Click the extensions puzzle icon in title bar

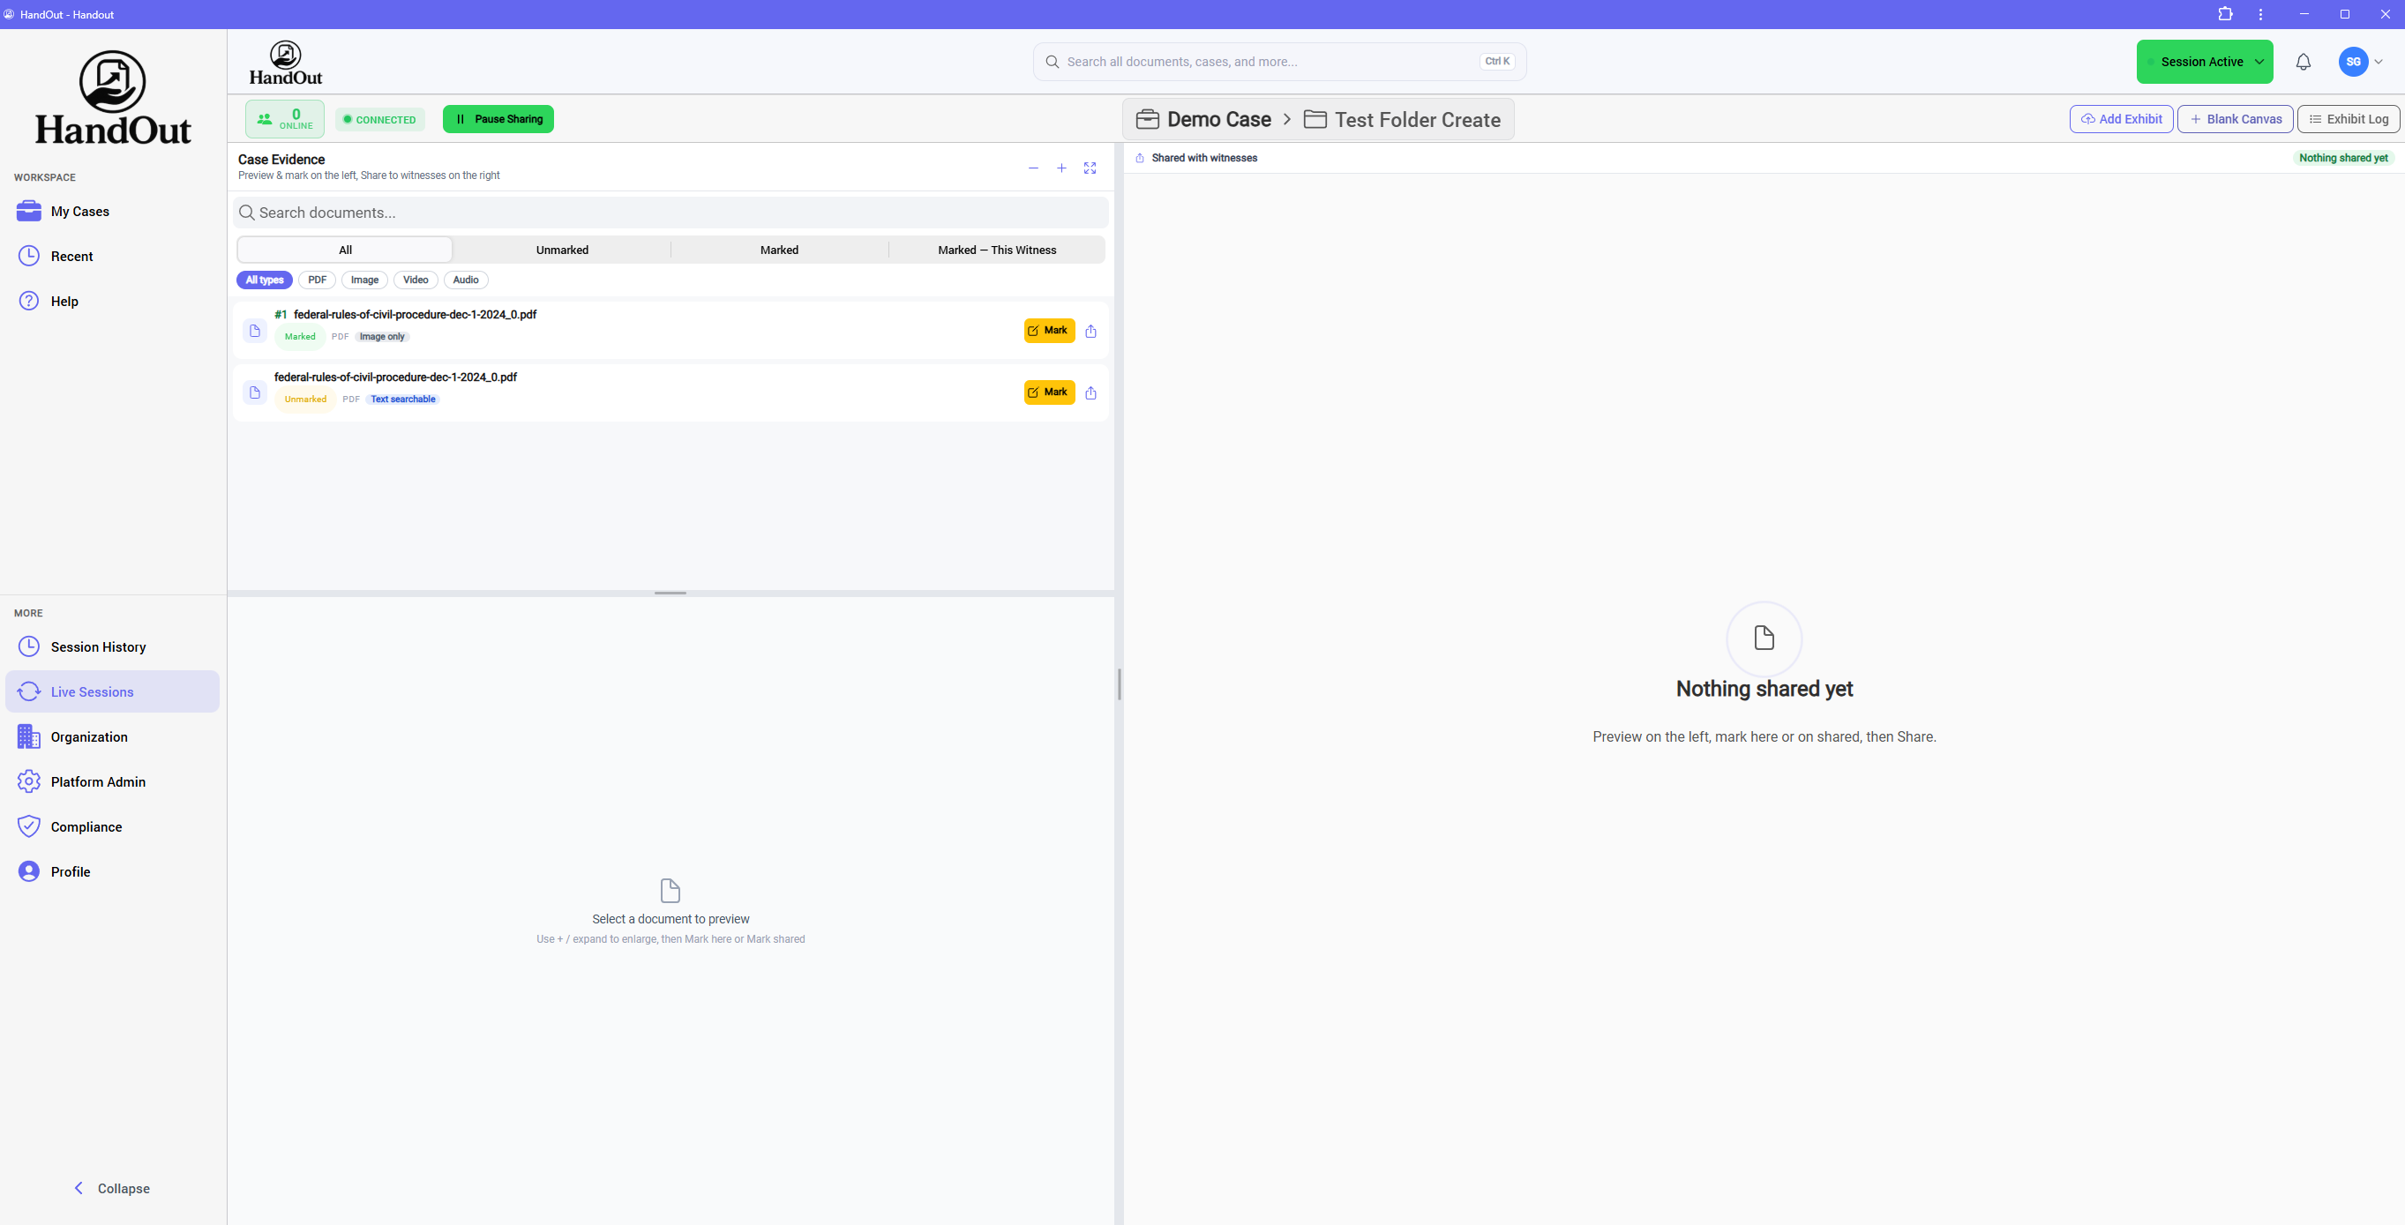point(2226,14)
